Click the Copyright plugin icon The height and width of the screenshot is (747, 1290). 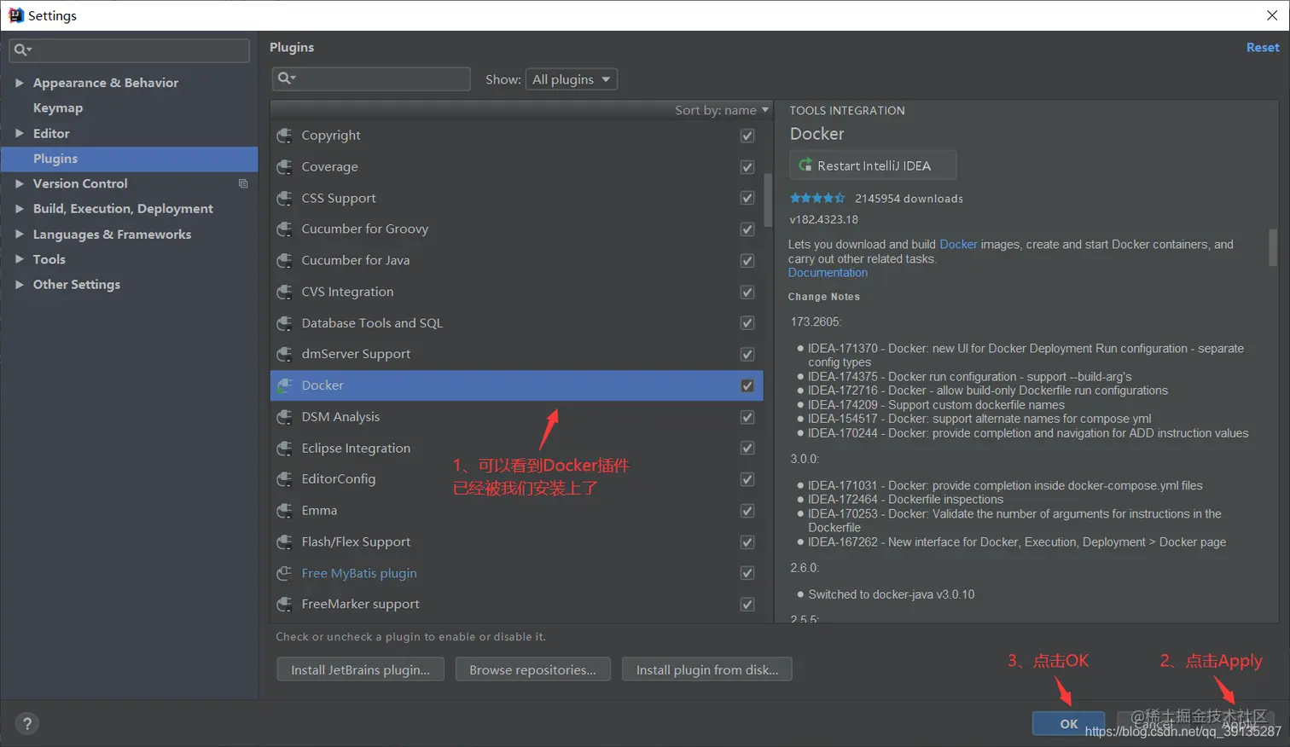[x=284, y=136]
